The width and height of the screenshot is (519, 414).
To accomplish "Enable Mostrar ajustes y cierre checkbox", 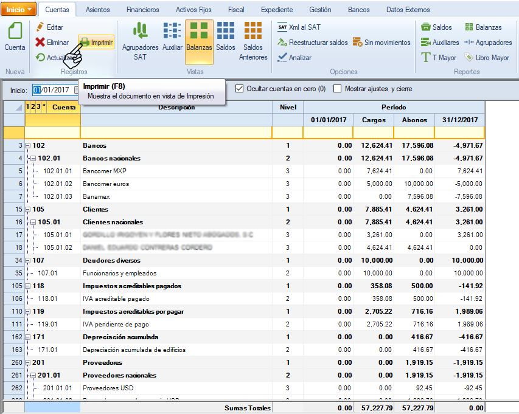I will click(x=338, y=89).
